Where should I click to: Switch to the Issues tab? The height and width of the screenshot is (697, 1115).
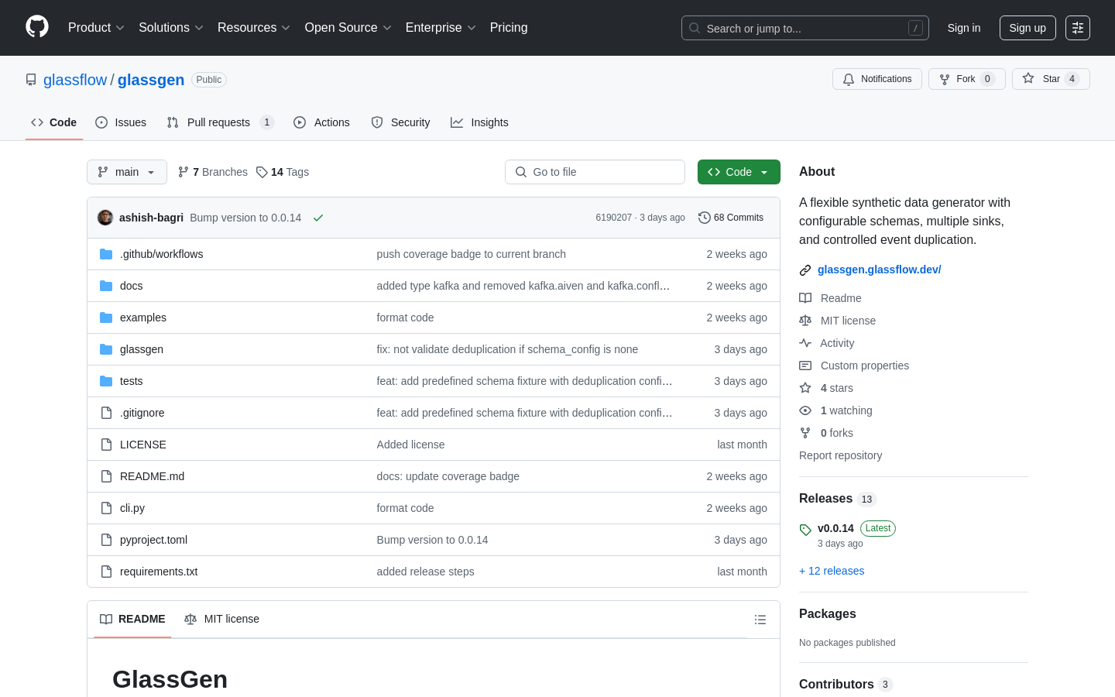click(x=121, y=122)
